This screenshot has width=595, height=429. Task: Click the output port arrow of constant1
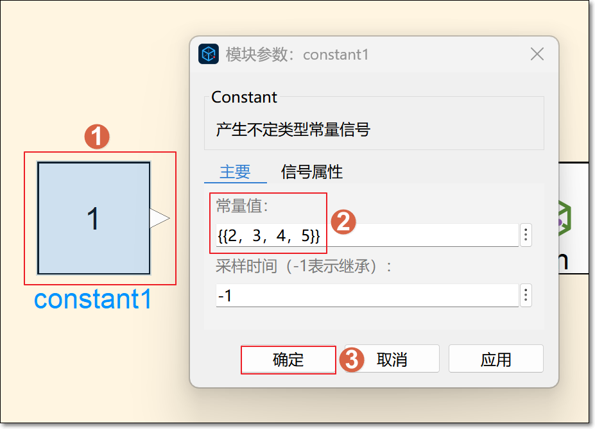click(159, 219)
